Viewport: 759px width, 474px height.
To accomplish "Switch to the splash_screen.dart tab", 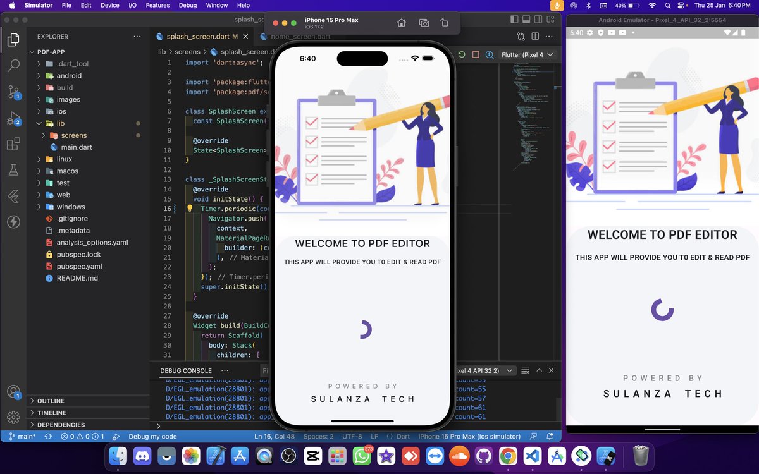I will coord(202,37).
